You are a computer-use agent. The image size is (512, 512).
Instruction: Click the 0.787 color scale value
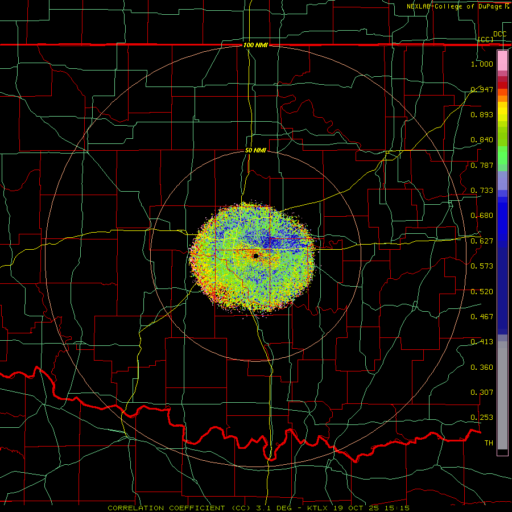click(x=482, y=165)
